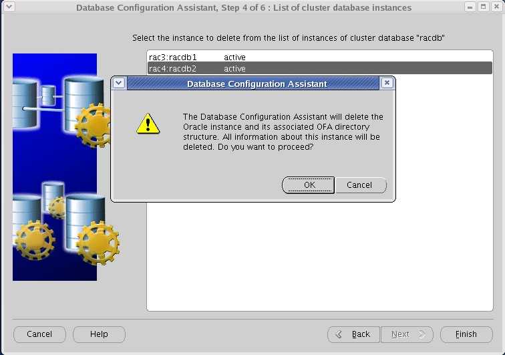505x355 pixels.
Task: Click the disabled Next button
Action: pyautogui.click(x=407, y=334)
